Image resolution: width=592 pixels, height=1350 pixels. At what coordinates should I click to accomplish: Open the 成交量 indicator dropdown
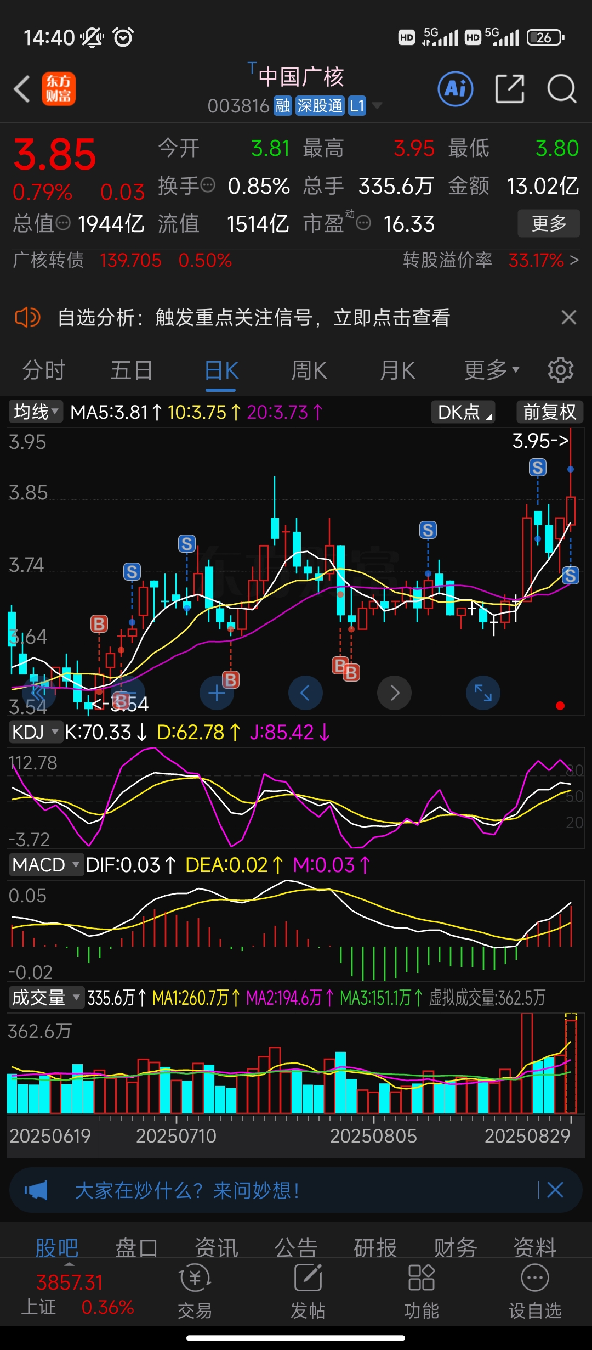coord(46,997)
